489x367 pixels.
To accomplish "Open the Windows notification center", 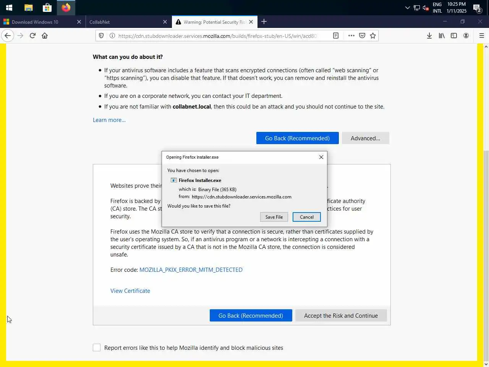I will [477, 8].
